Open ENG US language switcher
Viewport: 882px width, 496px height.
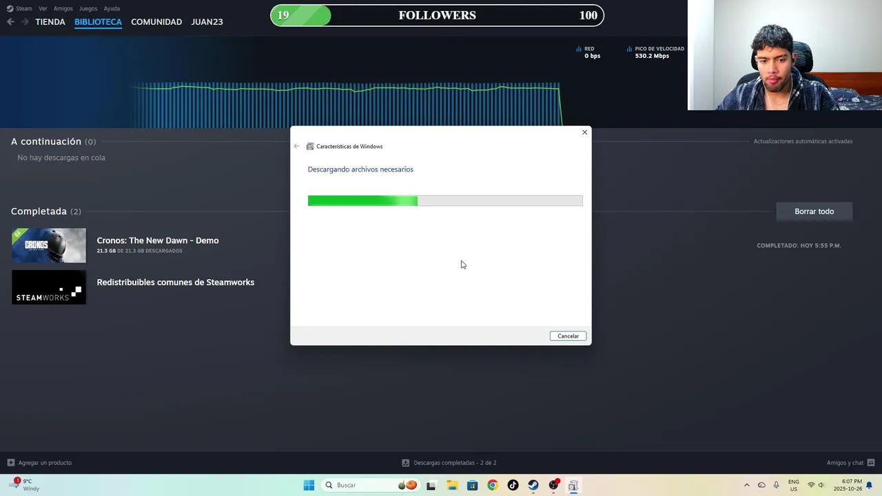click(794, 485)
